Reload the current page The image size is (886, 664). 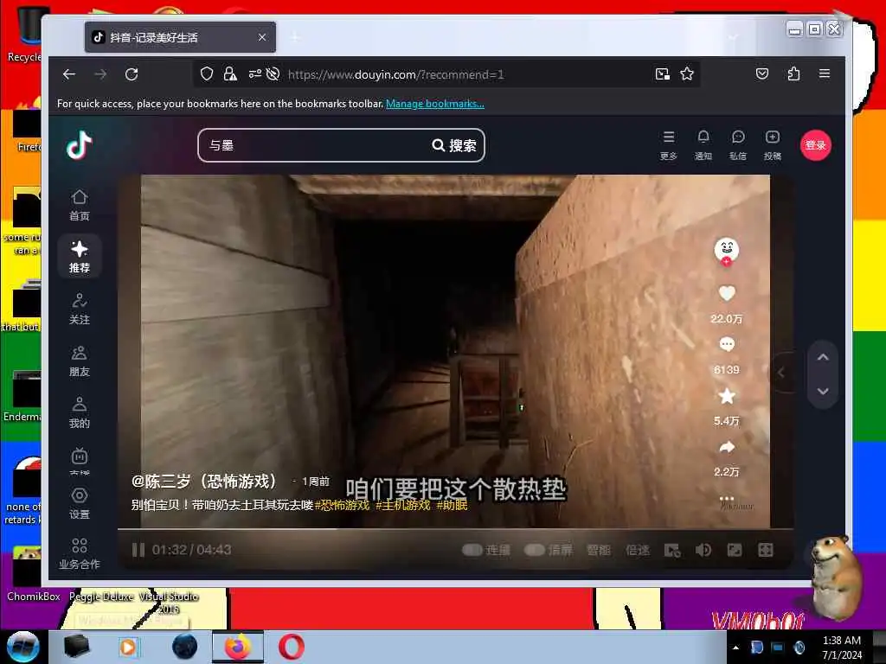[132, 74]
